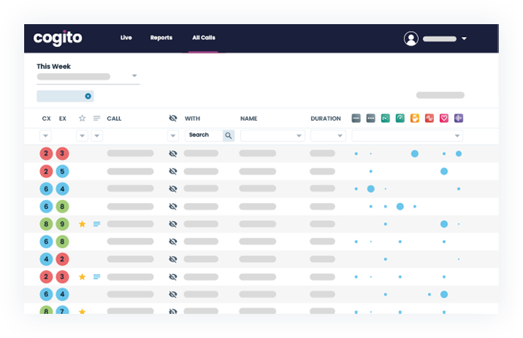Click the magnifier search button
The image size is (523, 338).
229,135
